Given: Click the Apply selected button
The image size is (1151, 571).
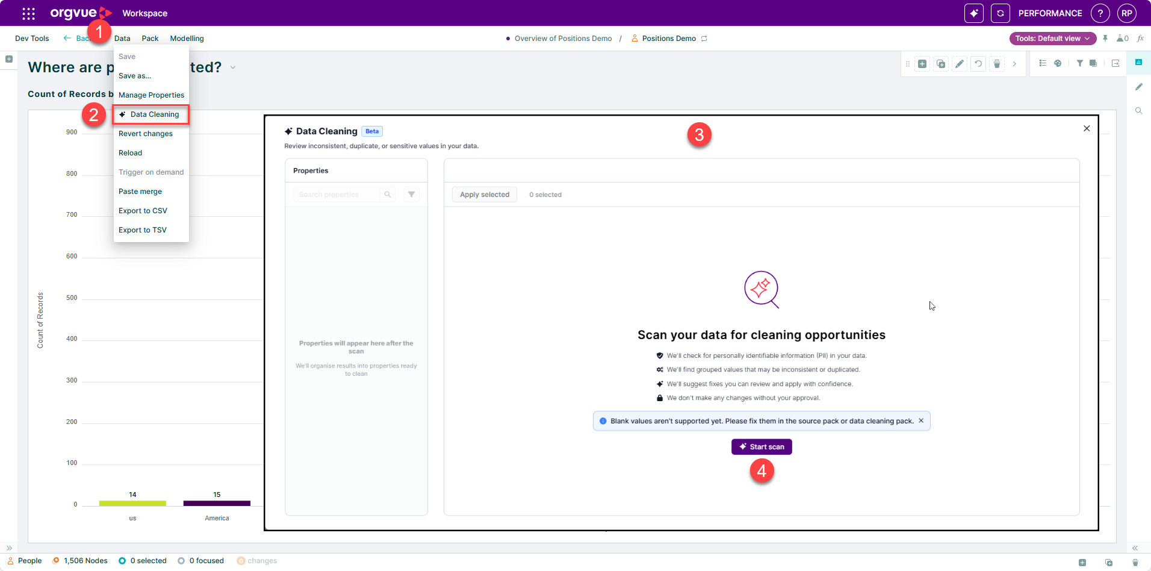Looking at the screenshot, I should click(485, 195).
